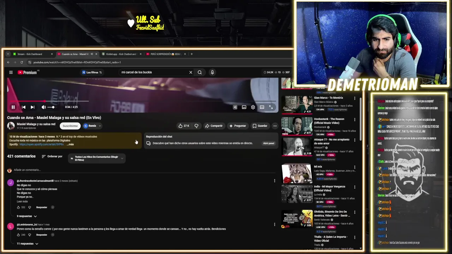Open the Remix dropdown
The height and width of the screenshot is (254, 452).
coord(93,126)
